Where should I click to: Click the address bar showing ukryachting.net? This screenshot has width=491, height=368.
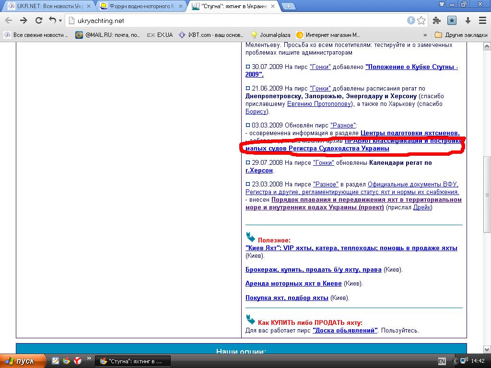pos(235,21)
